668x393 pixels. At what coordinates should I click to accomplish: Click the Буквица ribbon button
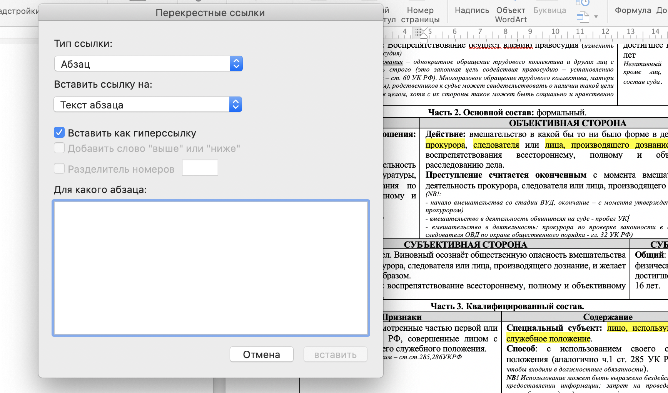(549, 10)
